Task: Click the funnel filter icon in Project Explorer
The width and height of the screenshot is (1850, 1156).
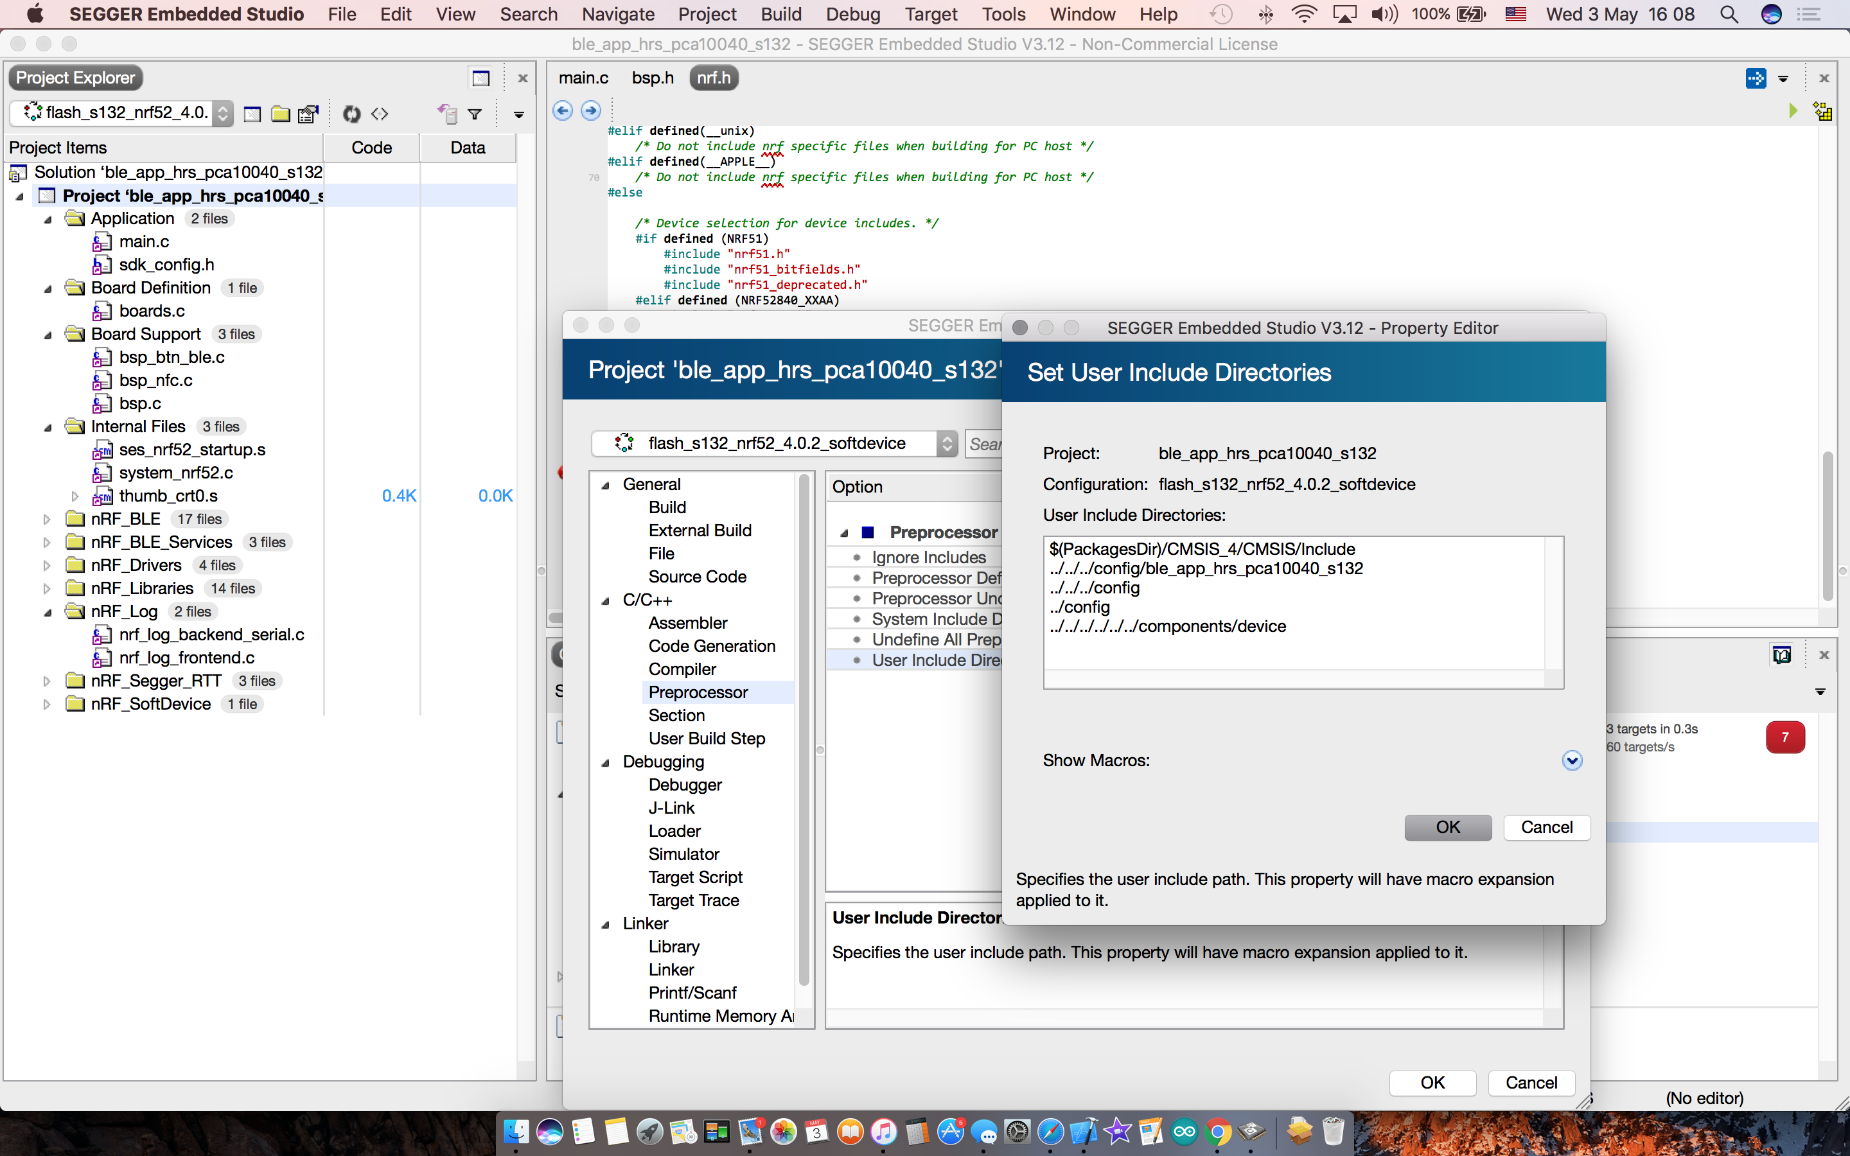Action: (475, 114)
